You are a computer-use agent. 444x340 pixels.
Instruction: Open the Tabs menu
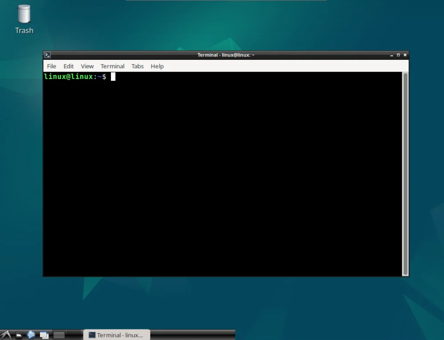(137, 66)
